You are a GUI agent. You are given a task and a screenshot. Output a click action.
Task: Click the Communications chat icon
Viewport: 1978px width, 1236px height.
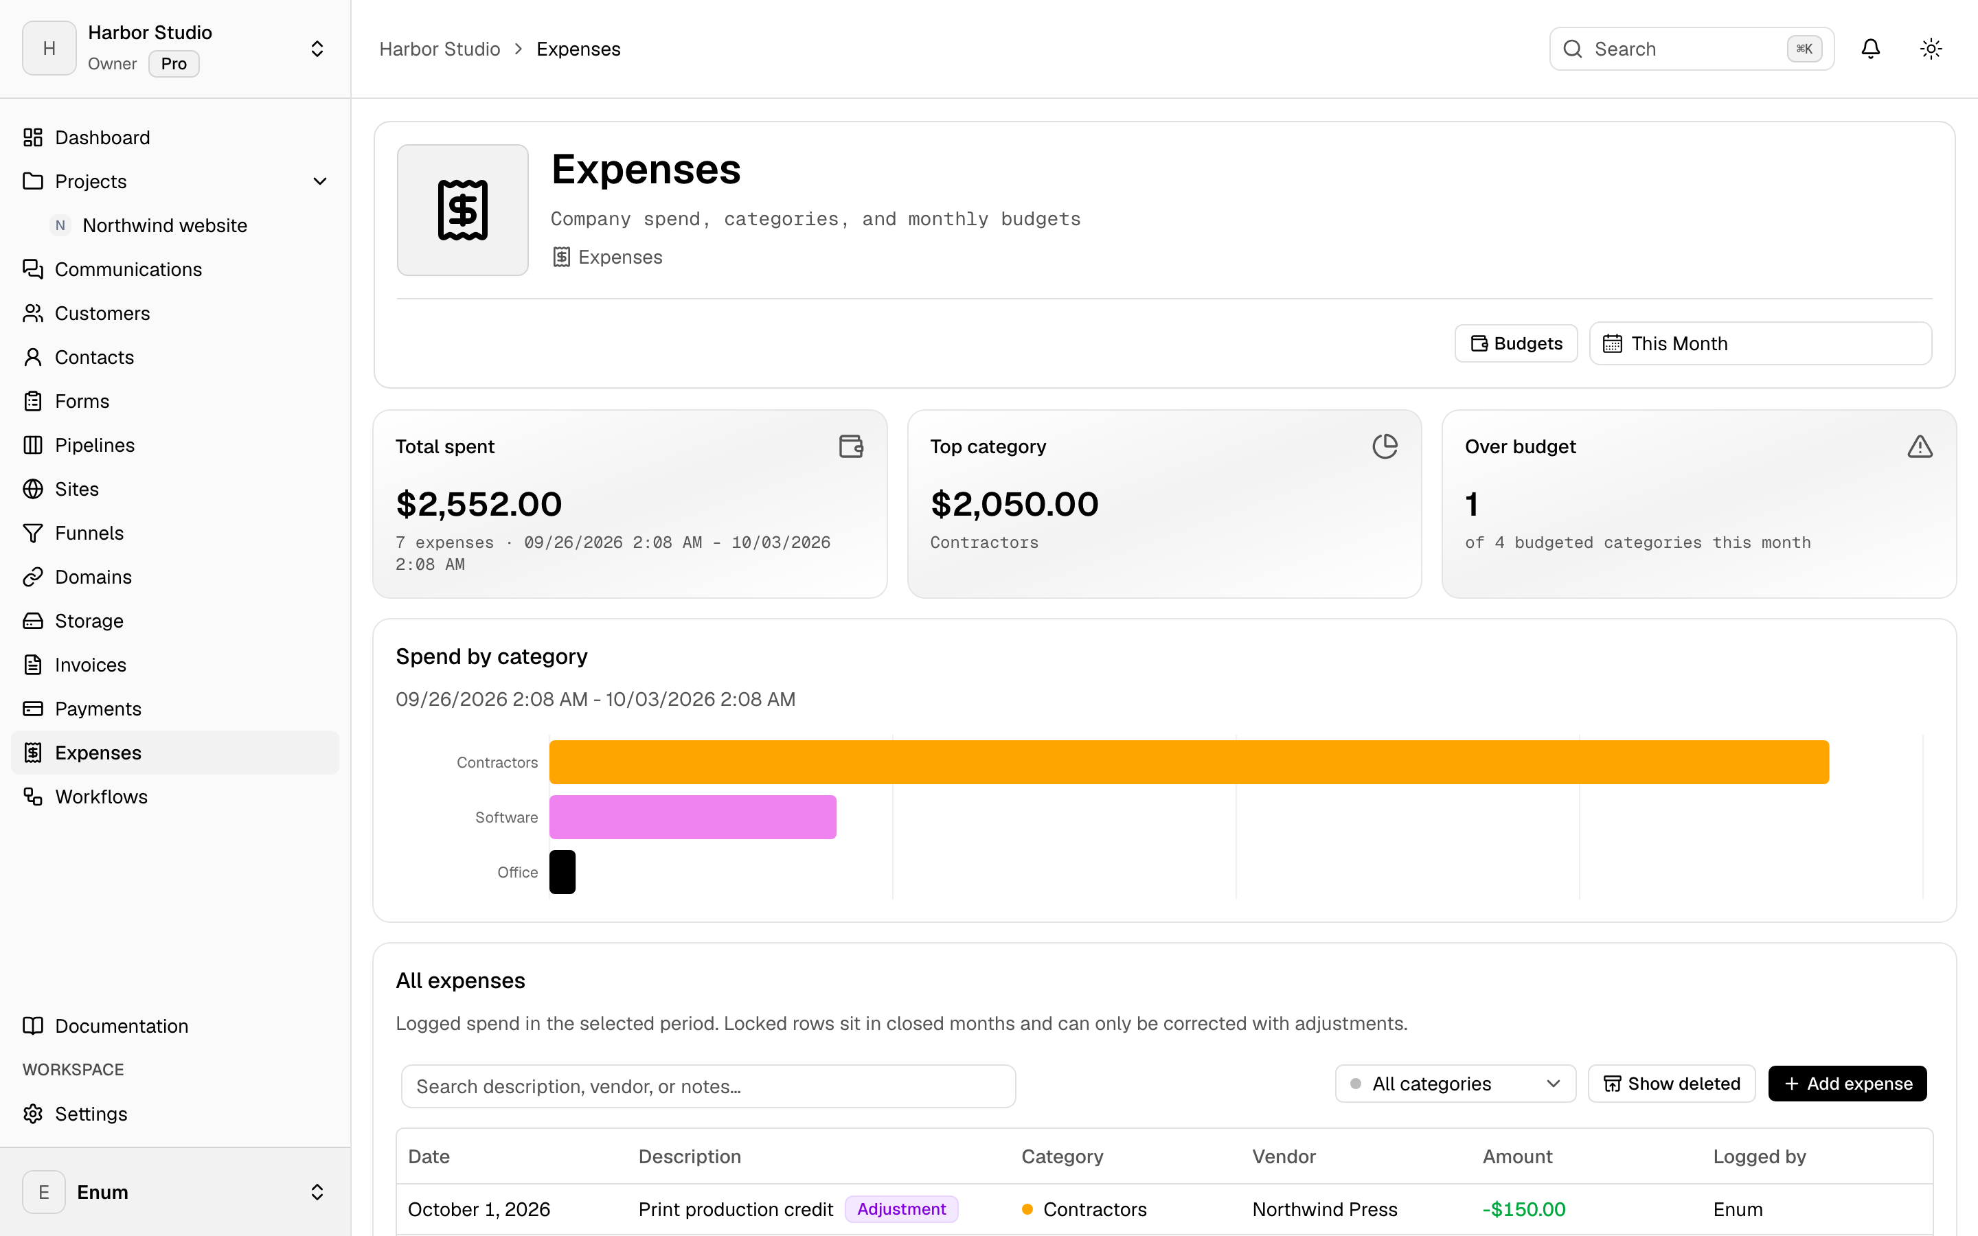click(x=33, y=269)
